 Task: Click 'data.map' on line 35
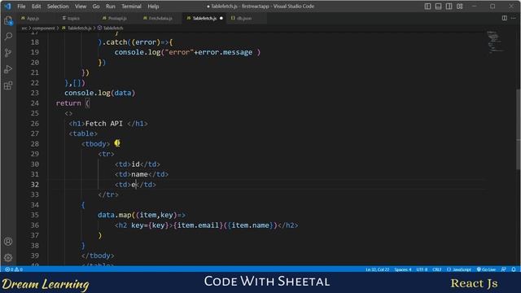tap(114, 215)
